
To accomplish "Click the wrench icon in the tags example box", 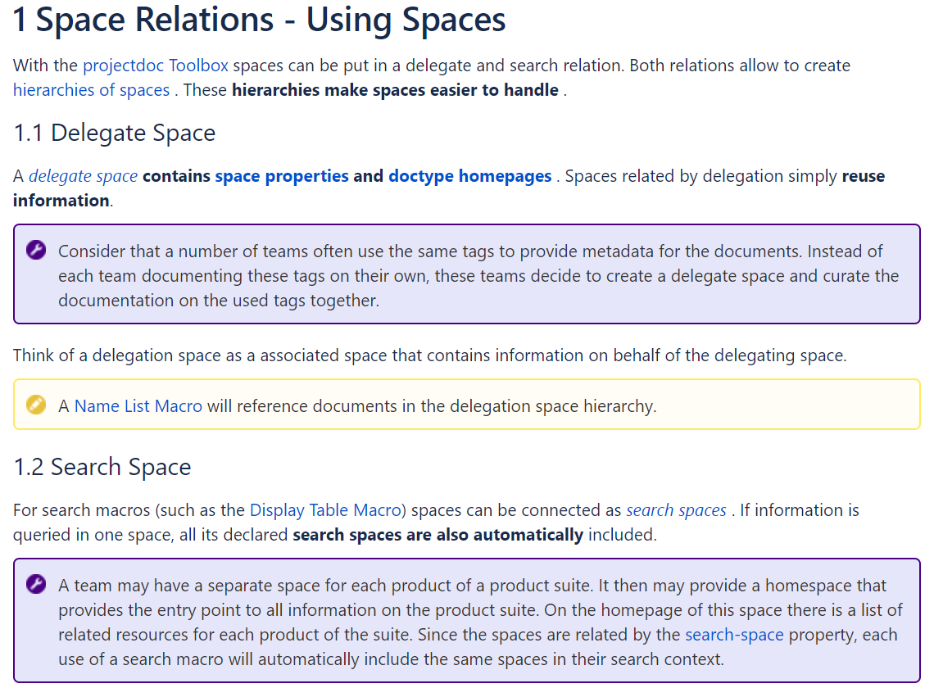I will 36,251.
